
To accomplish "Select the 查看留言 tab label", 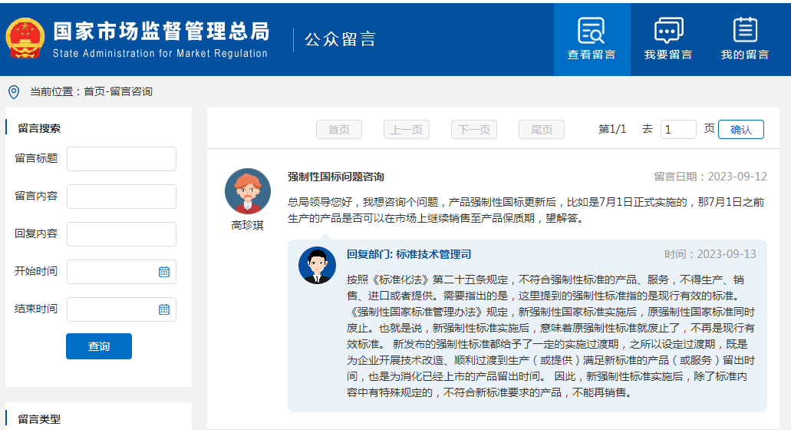I will click(592, 55).
